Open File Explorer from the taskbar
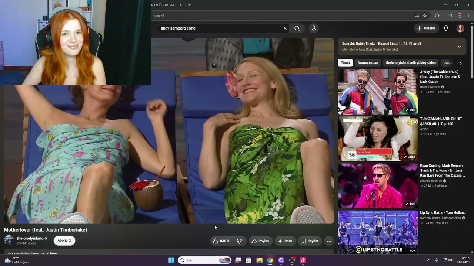The image size is (474, 266). 260,260
